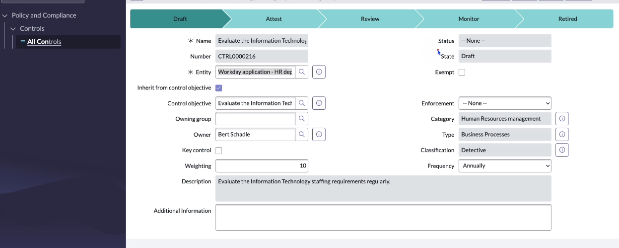Open the Frequency dropdown set to Annually
This screenshot has width=619, height=248.
click(x=504, y=165)
